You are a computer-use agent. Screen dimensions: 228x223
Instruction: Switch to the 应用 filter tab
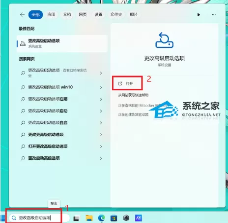[x=51, y=14]
